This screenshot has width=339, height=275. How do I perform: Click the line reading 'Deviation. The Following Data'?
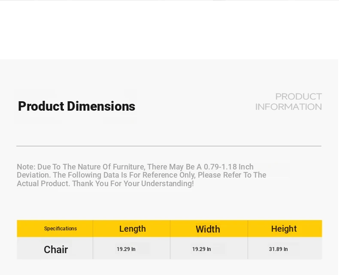coord(142,175)
